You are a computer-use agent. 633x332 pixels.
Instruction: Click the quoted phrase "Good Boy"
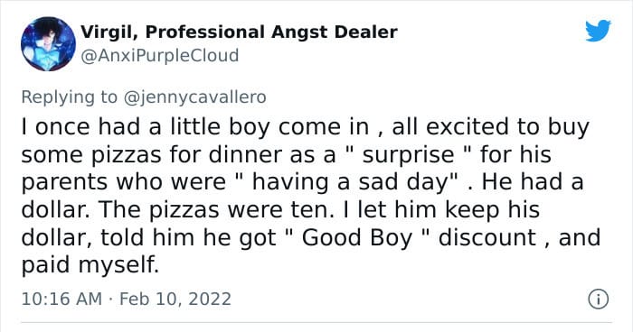[x=357, y=237]
